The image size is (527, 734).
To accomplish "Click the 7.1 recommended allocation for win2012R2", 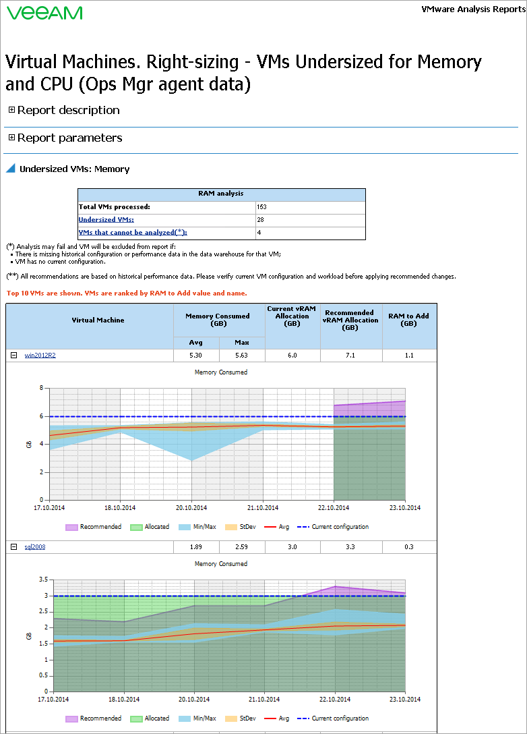I will tap(351, 356).
